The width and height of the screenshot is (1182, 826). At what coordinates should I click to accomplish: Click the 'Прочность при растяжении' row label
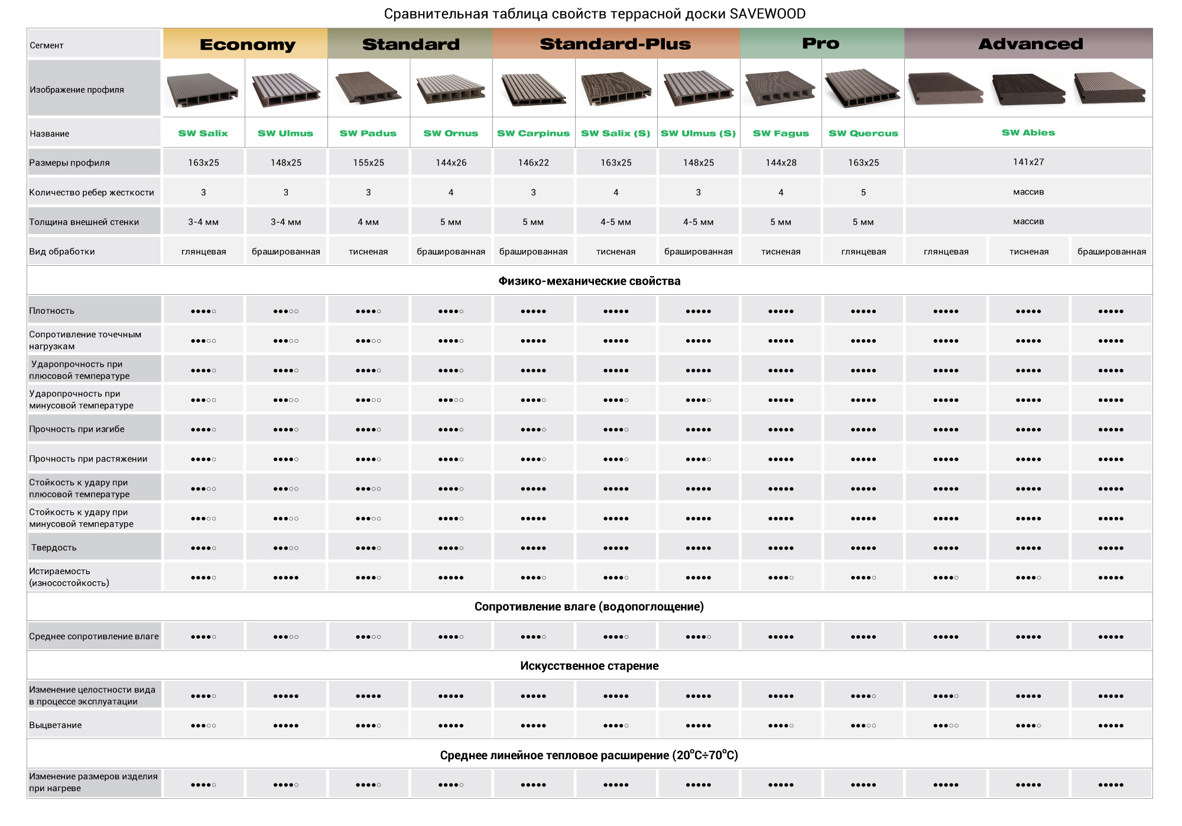click(x=88, y=458)
